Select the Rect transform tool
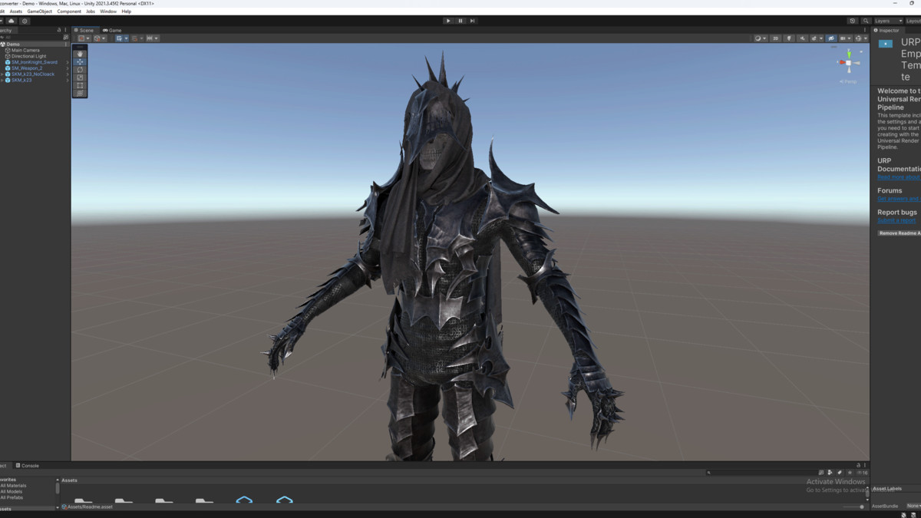The width and height of the screenshot is (921, 518). pyautogui.click(x=80, y=85)
